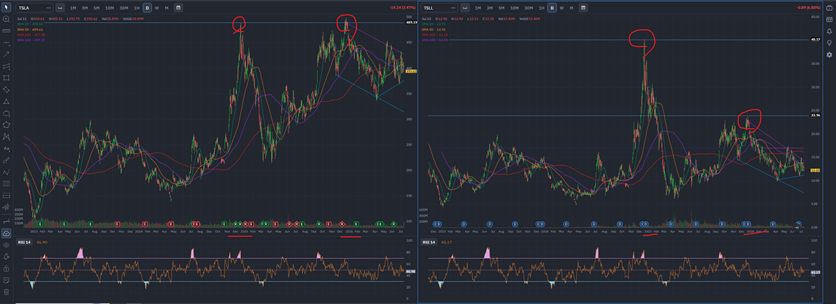This screenshot has height=304, width=836.
Task: Open the ideas lightbulb icon
Action: tap(829, 42)
